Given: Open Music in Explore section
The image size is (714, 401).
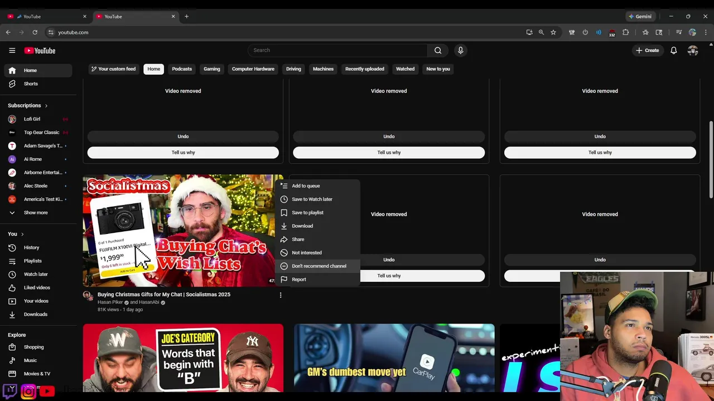Looking at the screenshot, I should tap(38, 360).
